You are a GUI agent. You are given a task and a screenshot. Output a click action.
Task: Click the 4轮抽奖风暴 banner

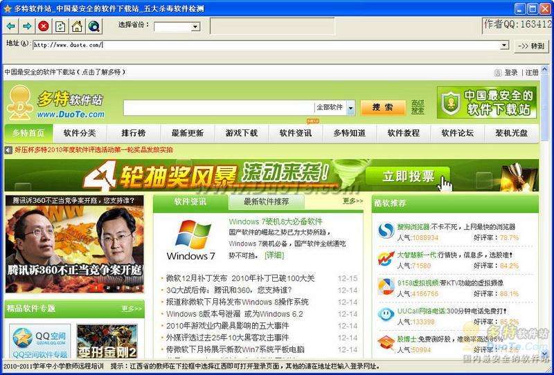pos(271,176)
